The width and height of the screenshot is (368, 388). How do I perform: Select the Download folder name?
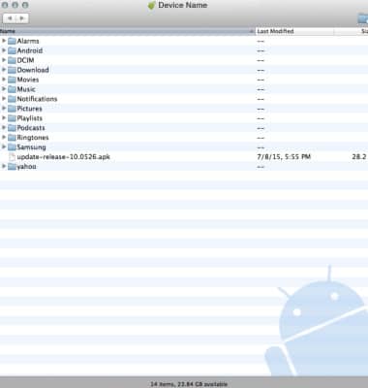33,70
